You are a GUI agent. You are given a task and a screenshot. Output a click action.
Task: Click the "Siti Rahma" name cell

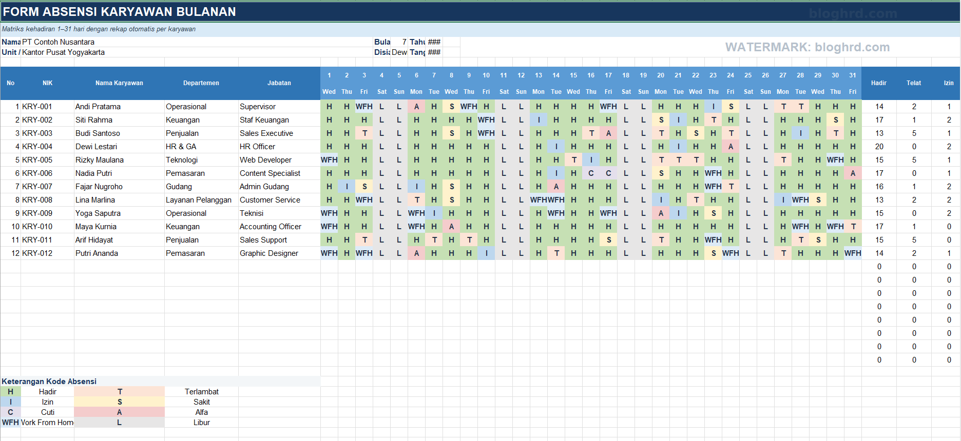click(119, 120)
